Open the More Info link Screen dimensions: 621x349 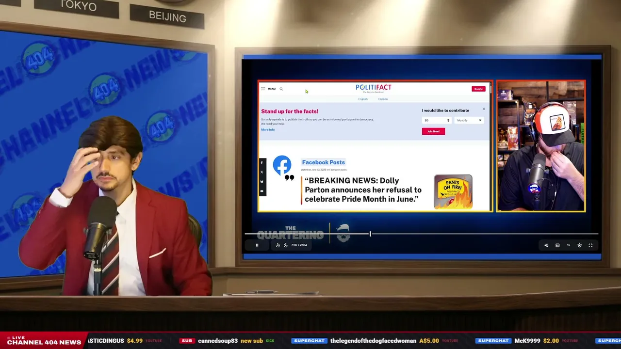(x=268, y=129)
